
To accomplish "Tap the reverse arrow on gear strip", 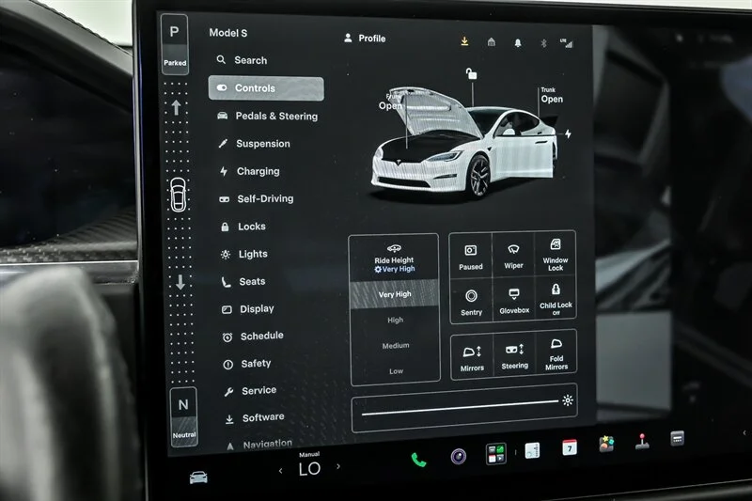I will [x=180, y=282].
